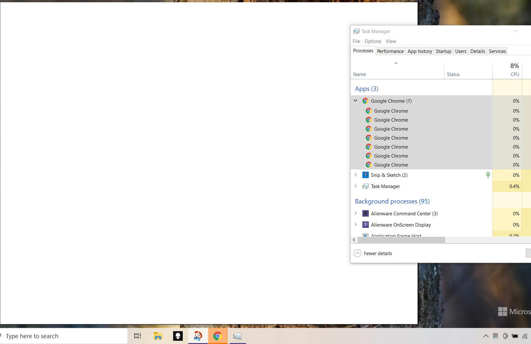The height and width of the screenshot is (344, 531).
Task: Switch to the Performance tab
Action: (390, 51)
